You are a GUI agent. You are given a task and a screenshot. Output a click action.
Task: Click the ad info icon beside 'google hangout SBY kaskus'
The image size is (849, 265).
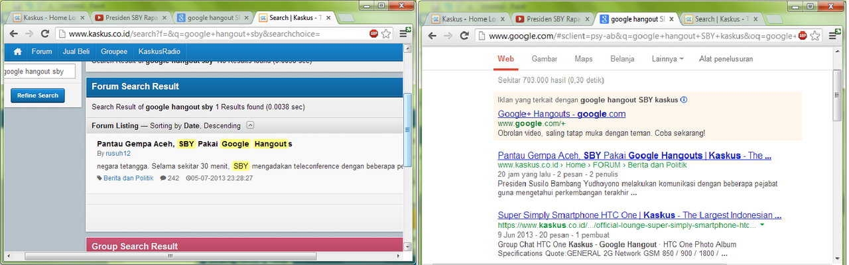[x=684, y=100]
